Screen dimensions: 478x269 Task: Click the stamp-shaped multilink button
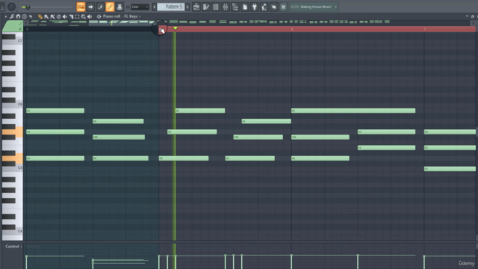tap(119, 7)
